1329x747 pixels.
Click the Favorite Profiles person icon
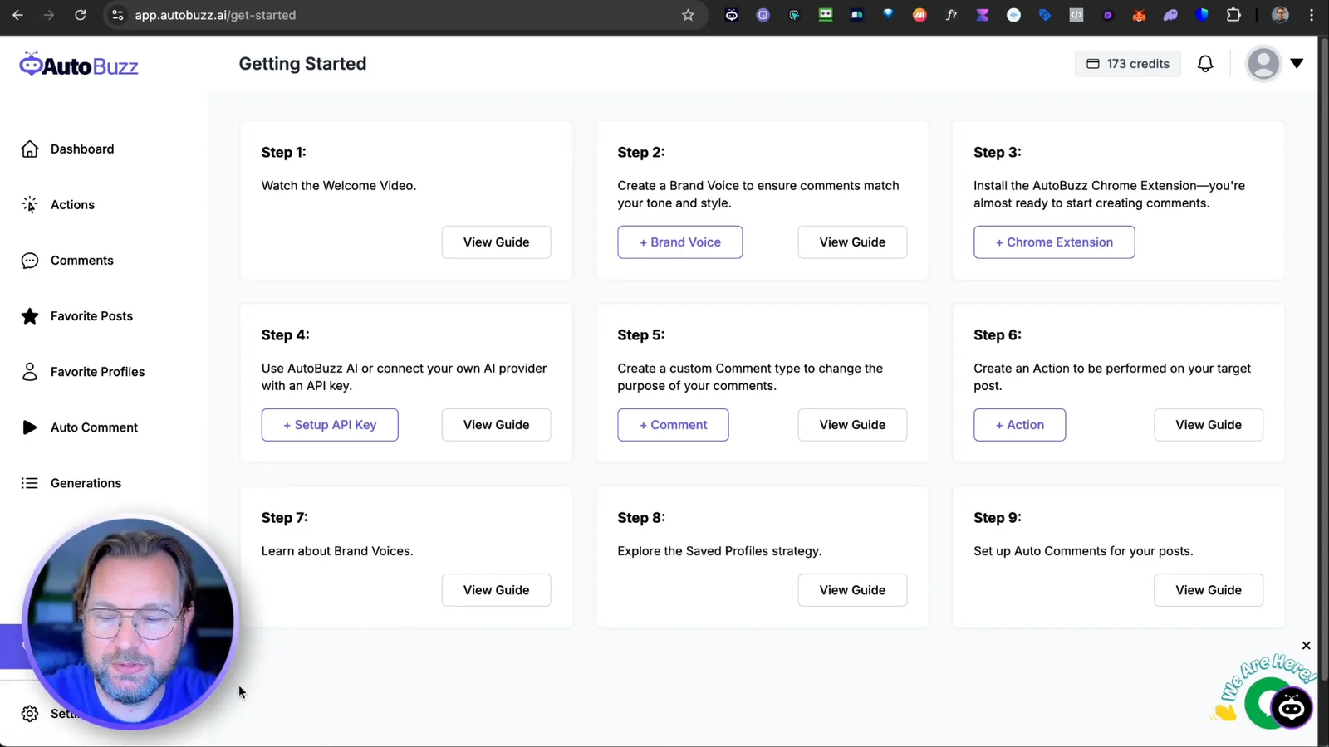[30, 372]
